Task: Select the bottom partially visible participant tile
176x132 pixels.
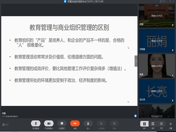Action: [x=157, y=111]
